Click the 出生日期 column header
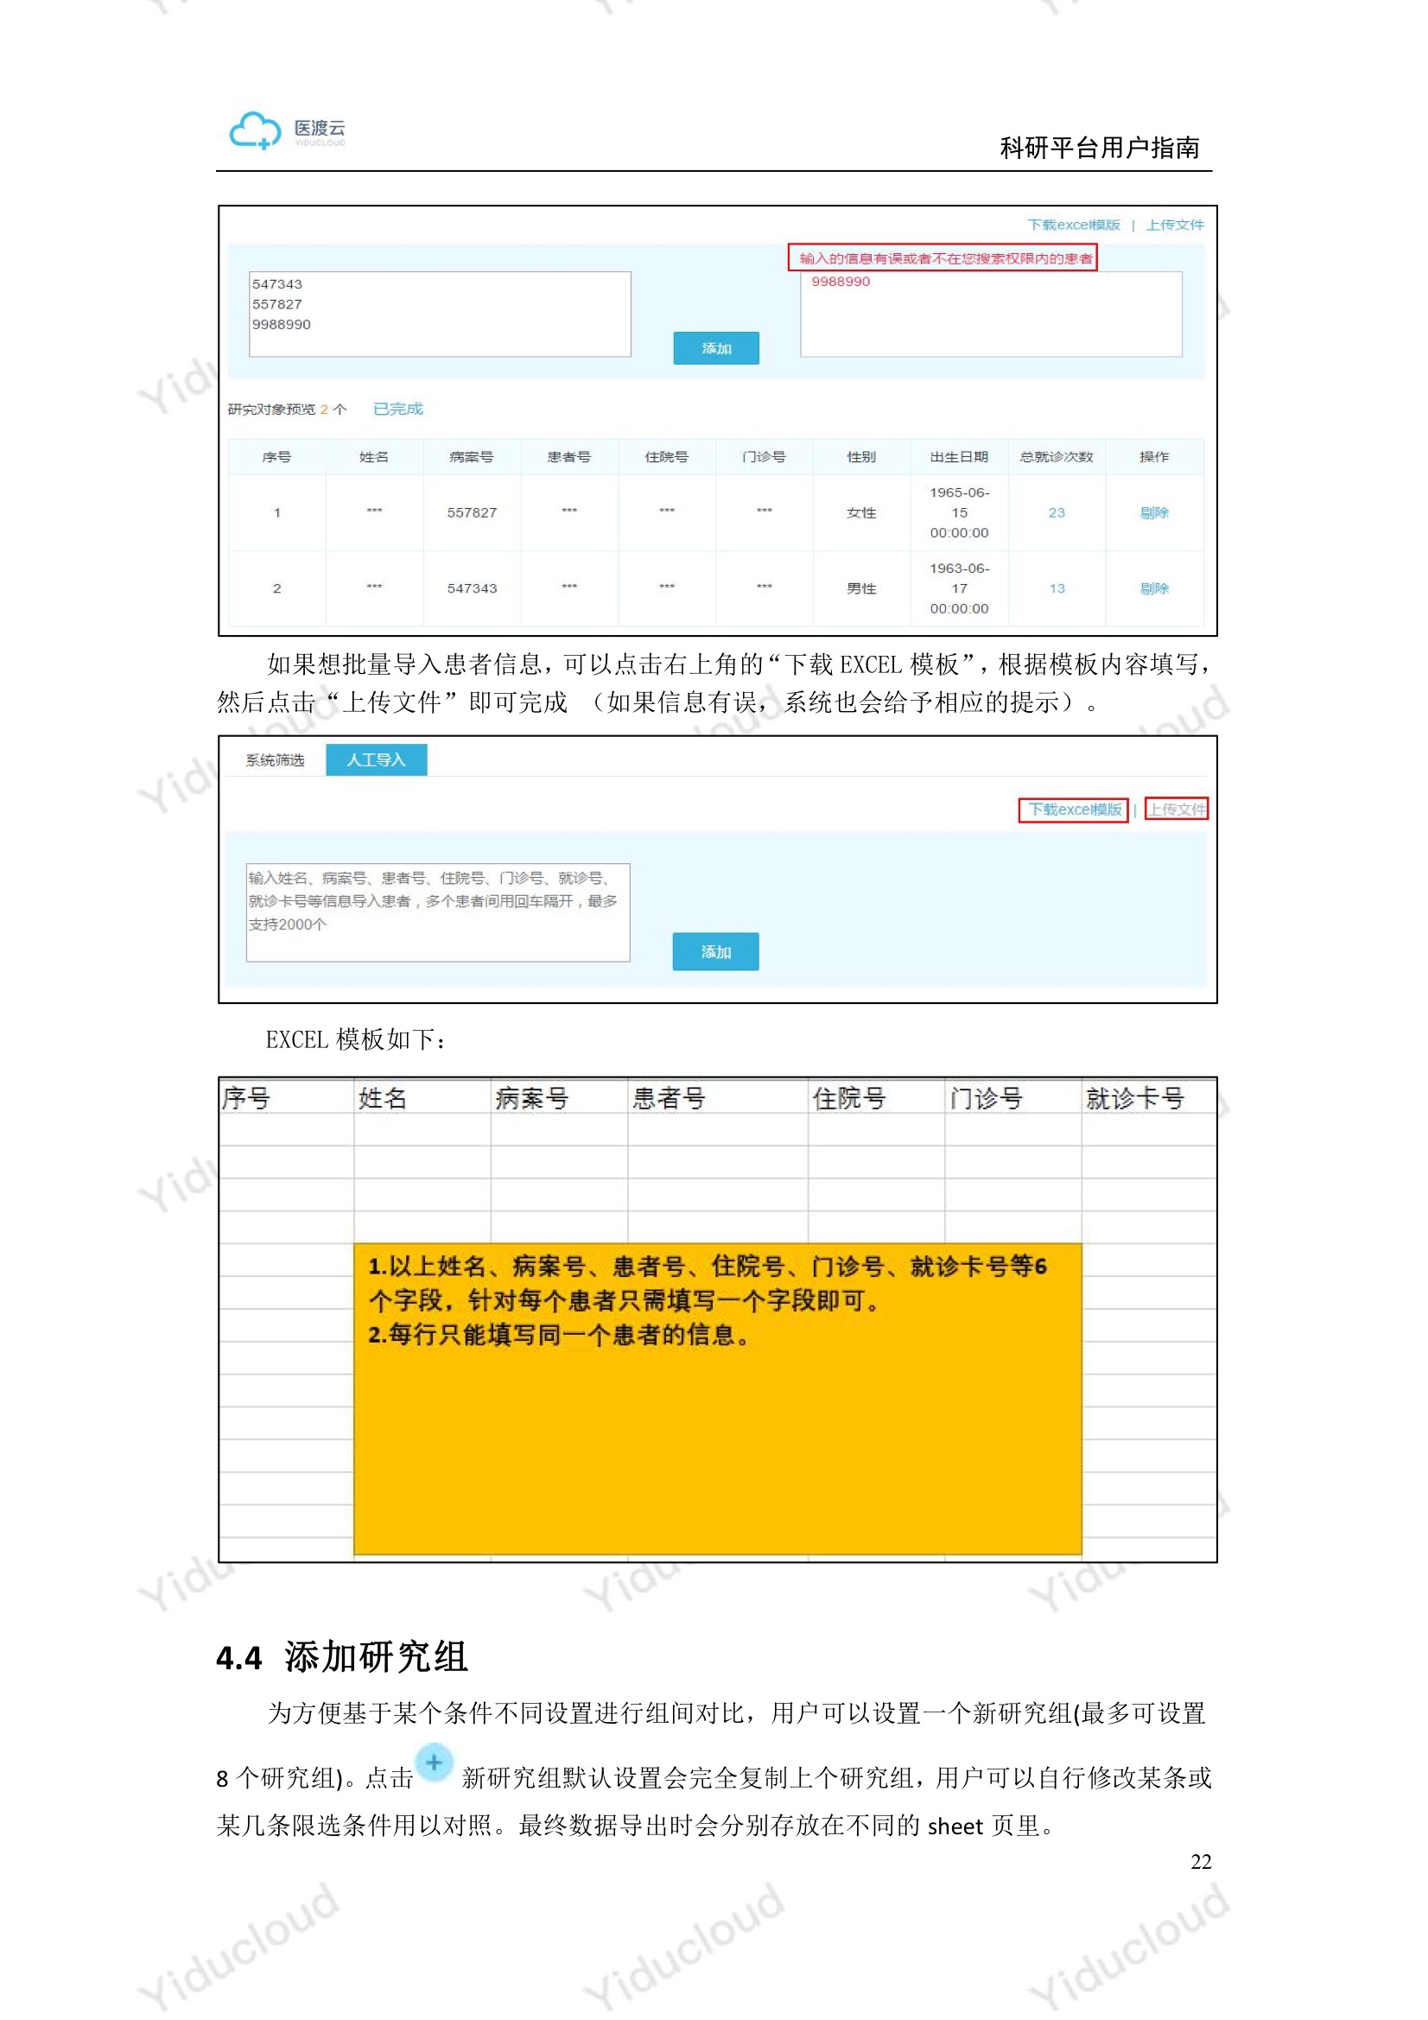 click(959, 456)
